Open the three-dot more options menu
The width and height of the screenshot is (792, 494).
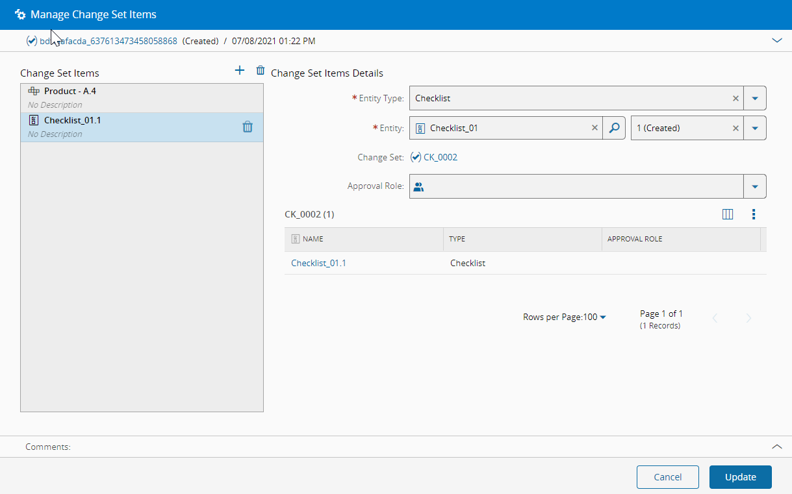click(x=754, y=214)
